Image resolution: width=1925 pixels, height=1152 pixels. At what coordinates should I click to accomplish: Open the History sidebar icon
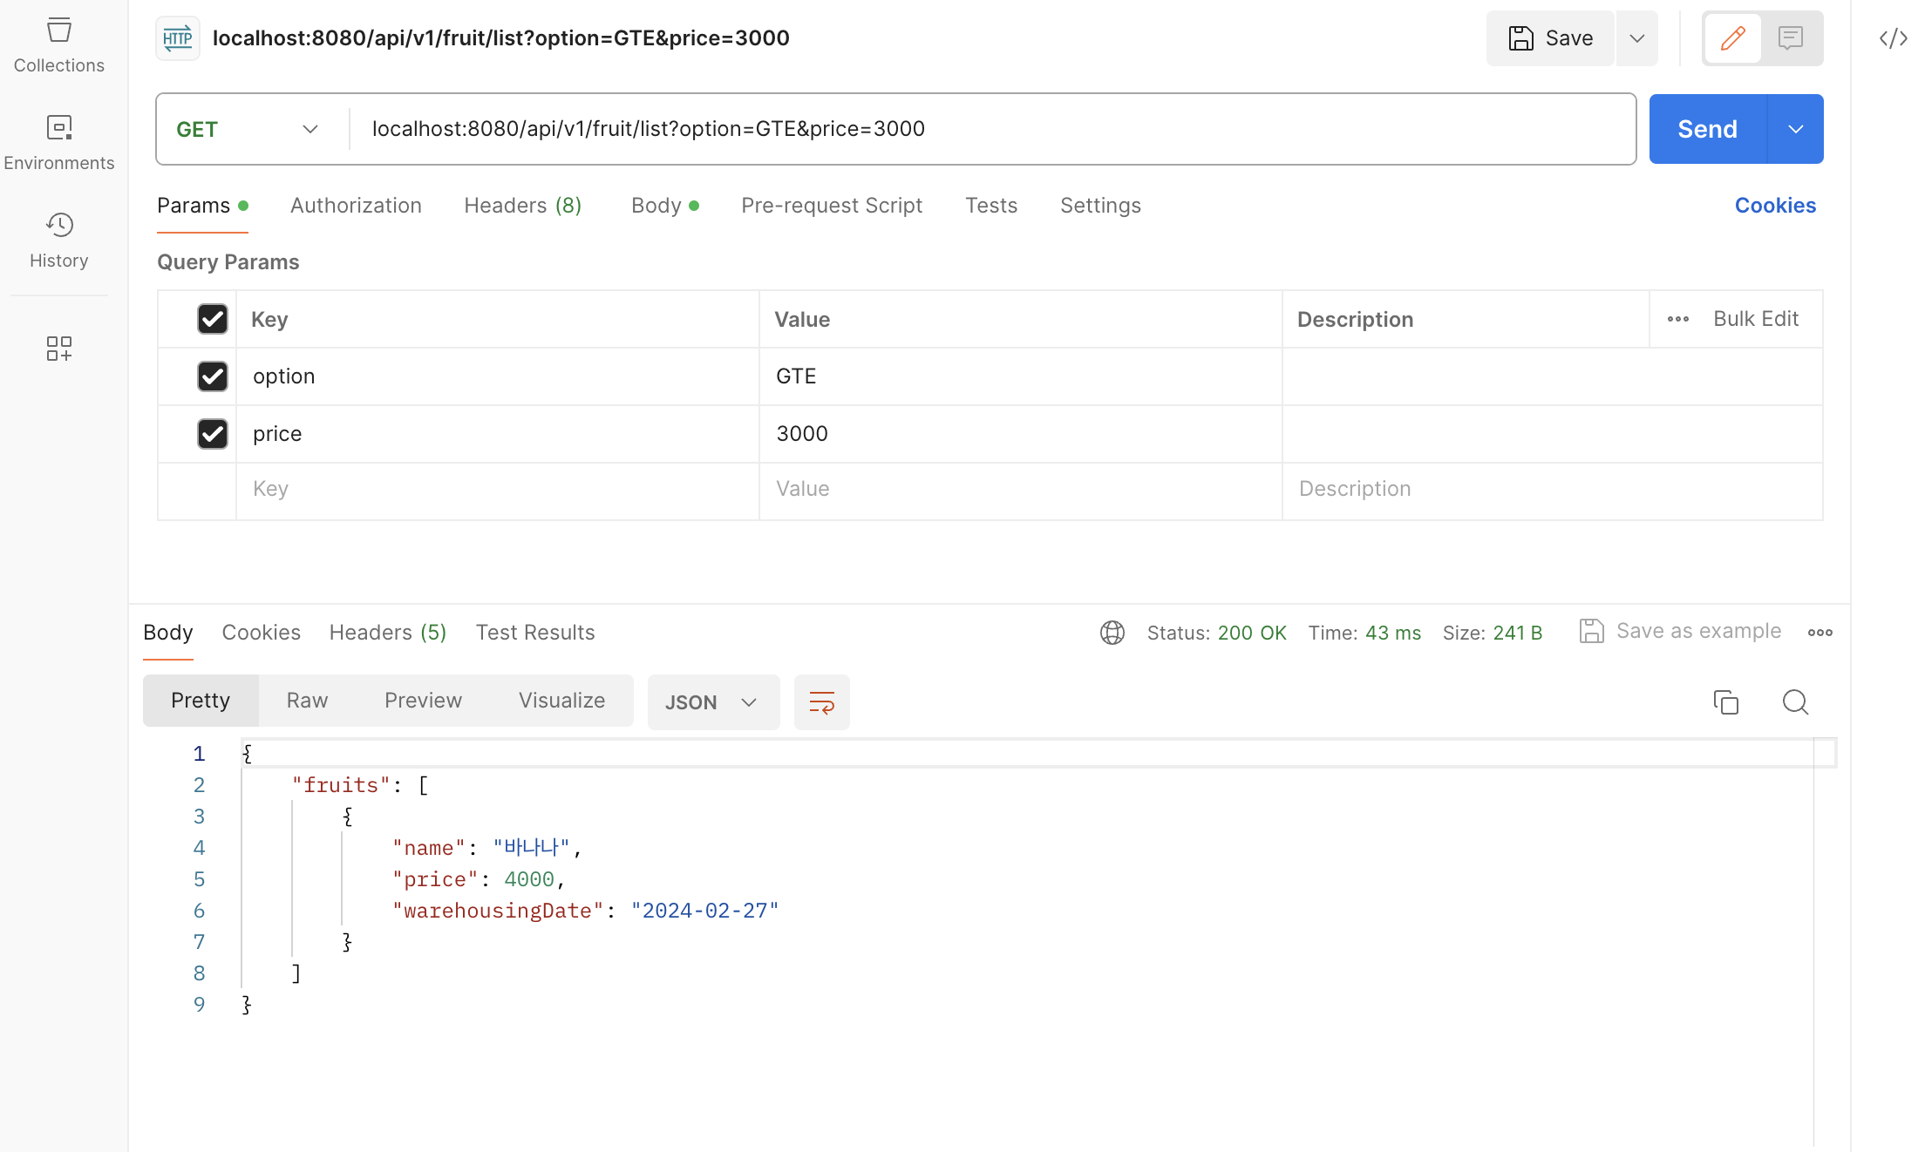tap(58, 241)
